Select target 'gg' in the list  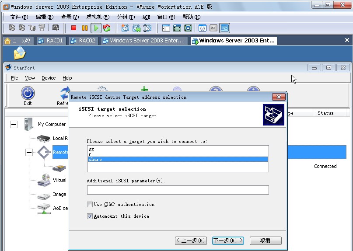pos(178,149)
